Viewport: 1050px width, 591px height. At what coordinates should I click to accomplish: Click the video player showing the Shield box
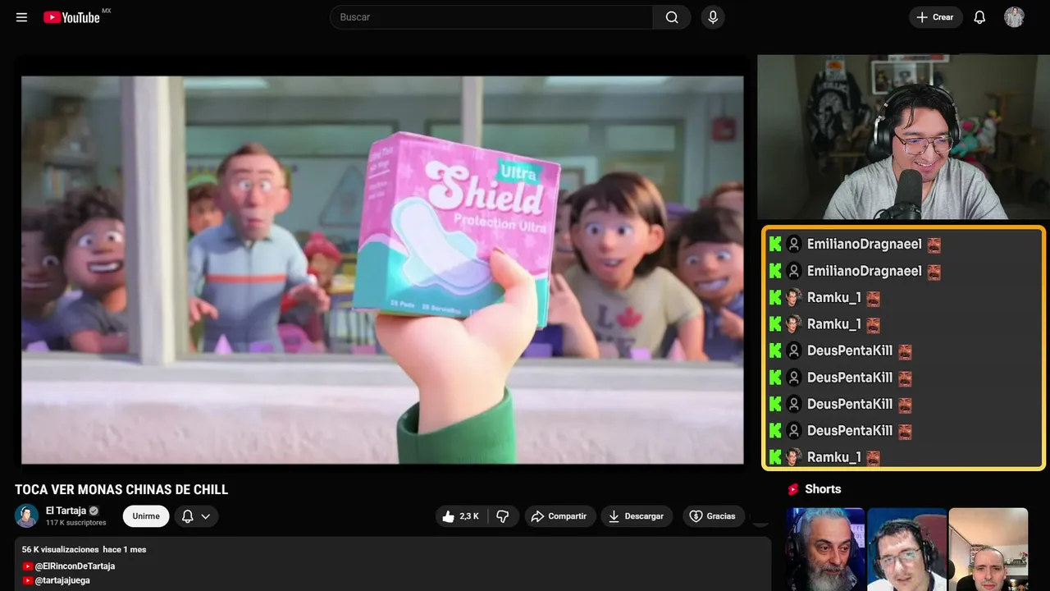382,270
